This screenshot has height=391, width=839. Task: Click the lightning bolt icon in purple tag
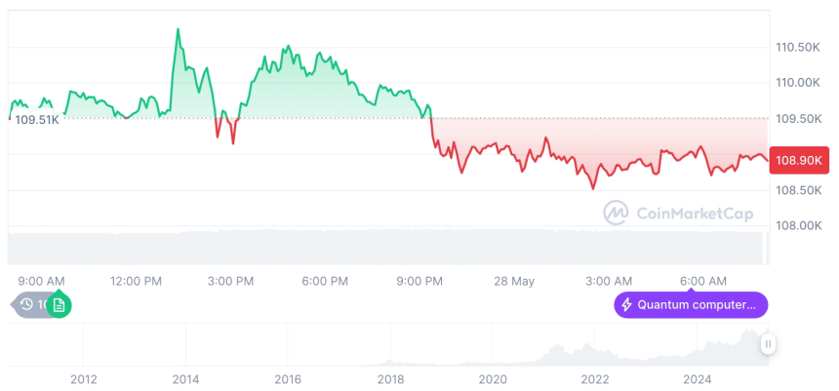(626, 305)
